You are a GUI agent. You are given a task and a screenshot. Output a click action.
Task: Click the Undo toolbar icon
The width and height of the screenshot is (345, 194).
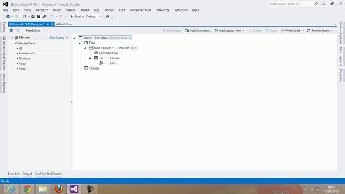click(x=52, y=17)
